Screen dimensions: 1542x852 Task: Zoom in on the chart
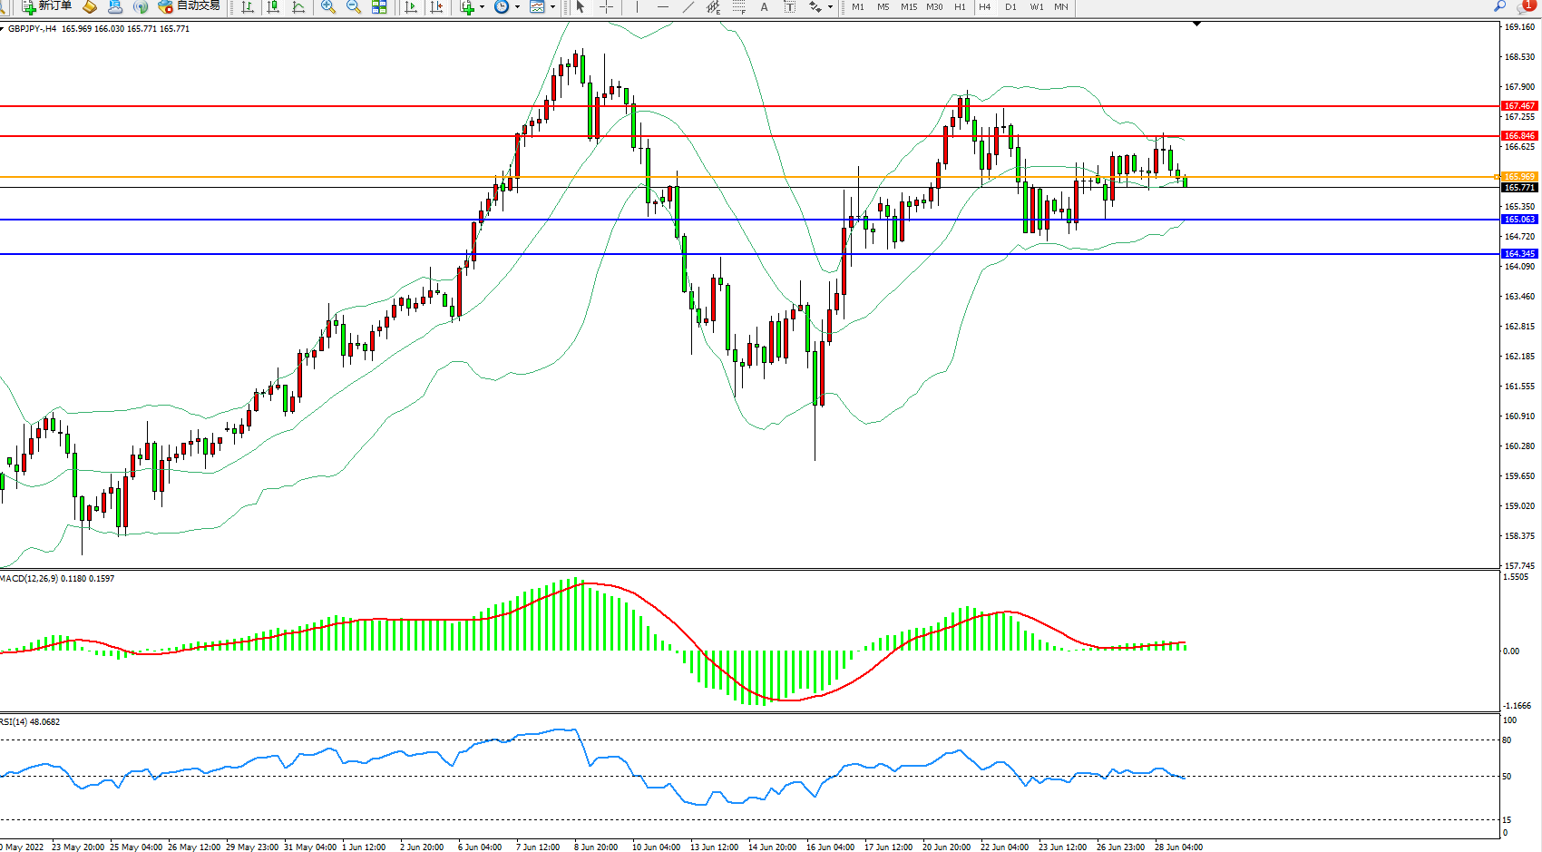coord(328,6)
